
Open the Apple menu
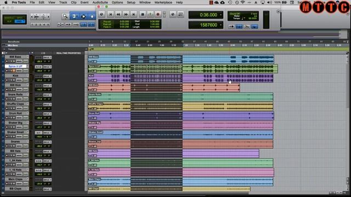pos(5,2)
